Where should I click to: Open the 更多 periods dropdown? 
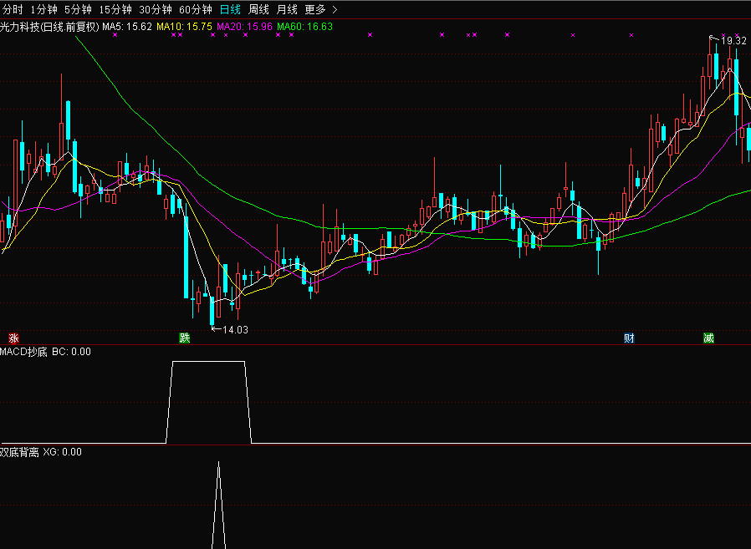(321, 9)
